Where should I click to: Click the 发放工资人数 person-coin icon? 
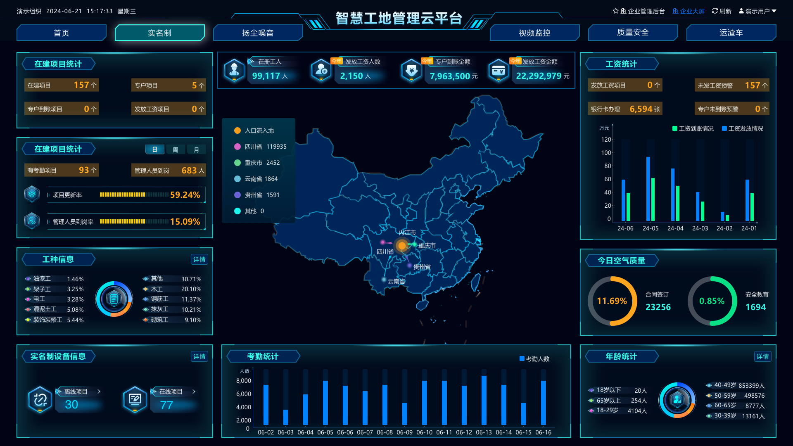(x=321, y=70)
